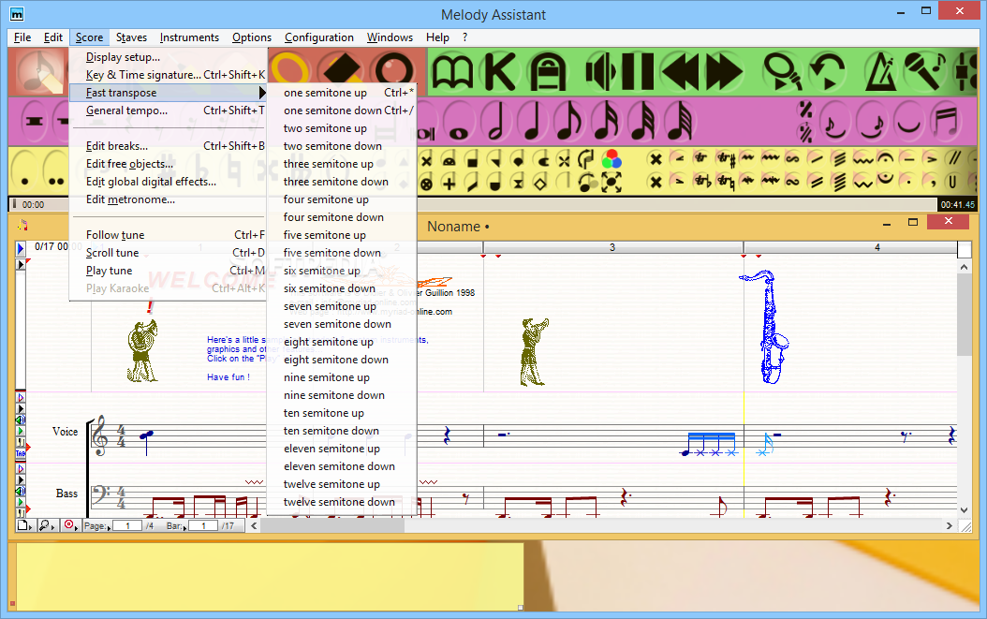Click the black triangle beside the title area
Image resolution: width=987 pixels, height=619 pixels.
[21, 264]
